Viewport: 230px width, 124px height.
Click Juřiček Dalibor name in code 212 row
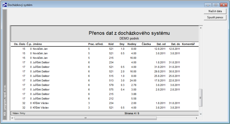[x=41, y=99]
